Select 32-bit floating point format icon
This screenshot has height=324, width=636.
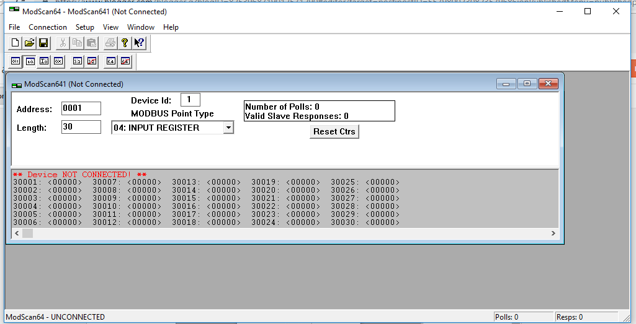coord(78,61)
